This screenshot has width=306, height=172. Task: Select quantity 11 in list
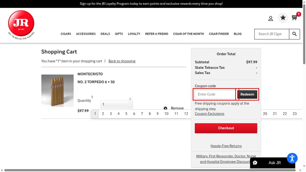click(x=176, y=114)
